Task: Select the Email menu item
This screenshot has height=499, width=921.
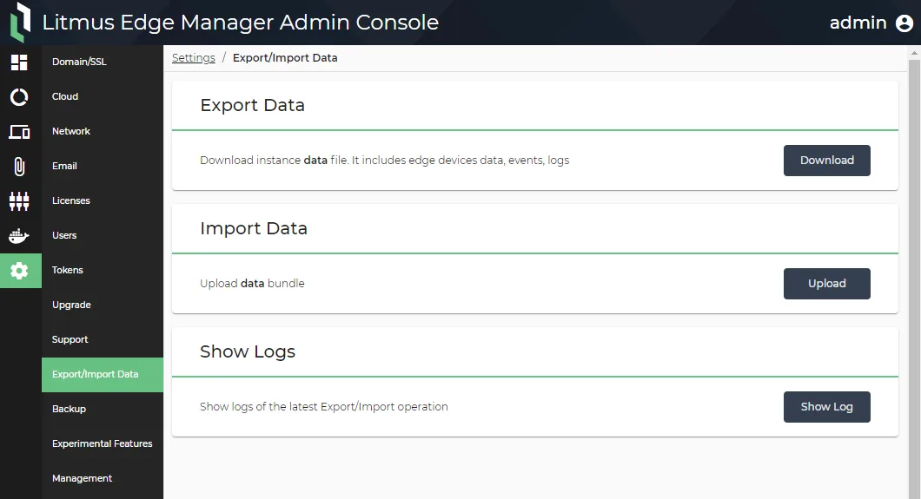Action: click(x=103, y=166)
